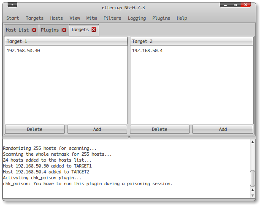Open the Mitm menu
Screen dimensions: 260x205
coord(92,18)
